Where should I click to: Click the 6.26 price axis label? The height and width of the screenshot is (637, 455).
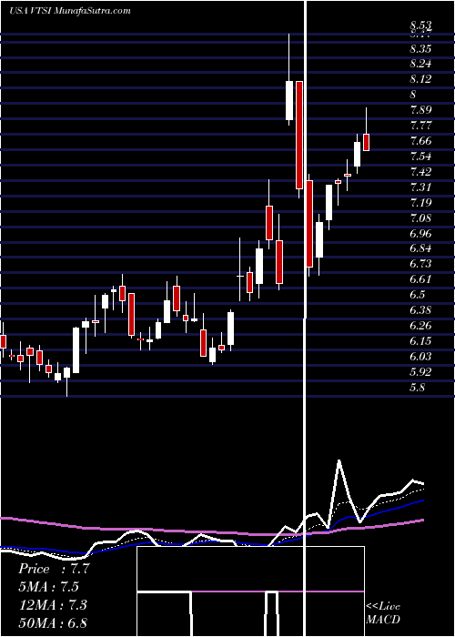(420, 326)
